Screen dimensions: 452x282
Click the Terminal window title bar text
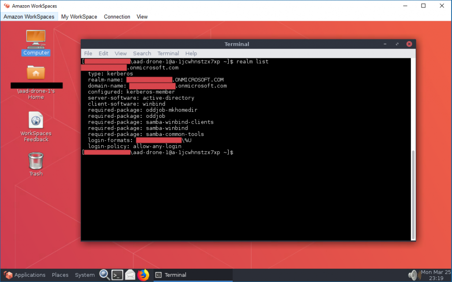click(237, 44)
